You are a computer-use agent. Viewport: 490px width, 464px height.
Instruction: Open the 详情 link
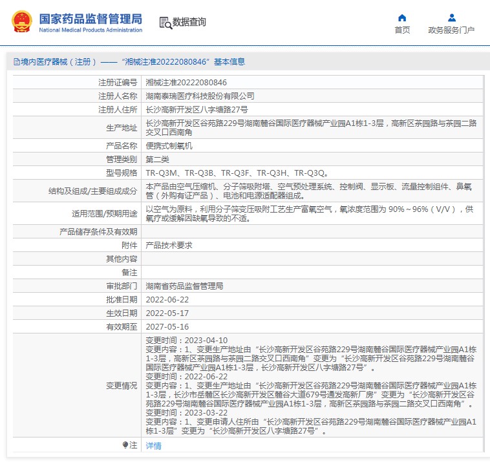(153, 445)
